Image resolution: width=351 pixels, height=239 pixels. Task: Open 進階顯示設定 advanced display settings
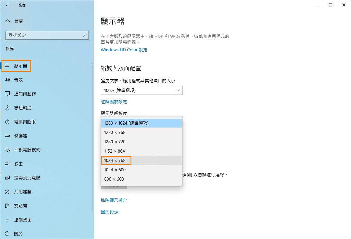[x=114, y=200]
